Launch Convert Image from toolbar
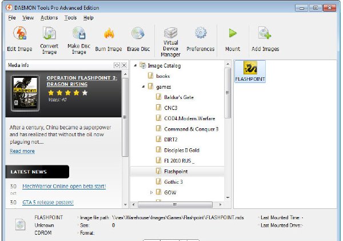 point(49,40)
